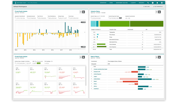This screenshot has width=182, height=102.
Task: Open the Investment Analysis menu
Action: [x=122, y=3]
